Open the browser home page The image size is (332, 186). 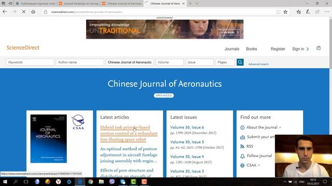pos(33,12)
